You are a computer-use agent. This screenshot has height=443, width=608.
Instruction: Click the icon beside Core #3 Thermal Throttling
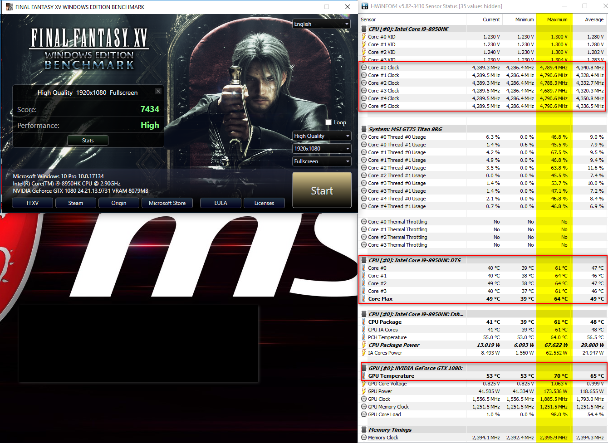coord(364,245)
